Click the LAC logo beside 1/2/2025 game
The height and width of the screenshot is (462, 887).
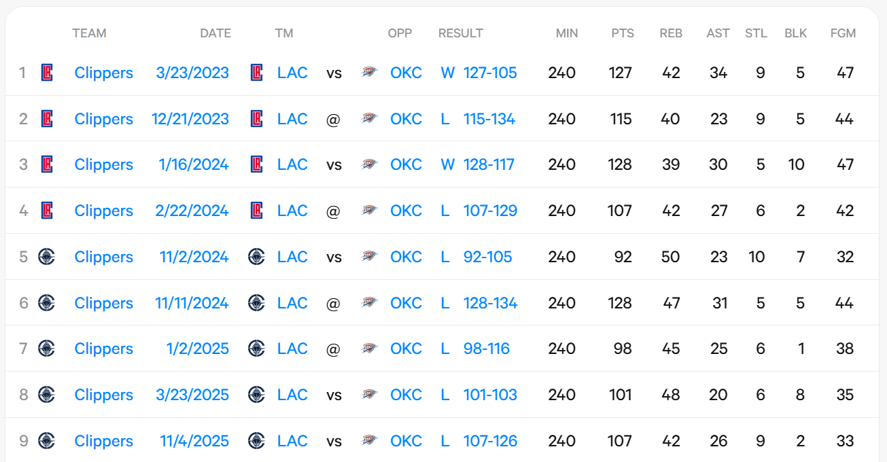(x=256, y=349)
